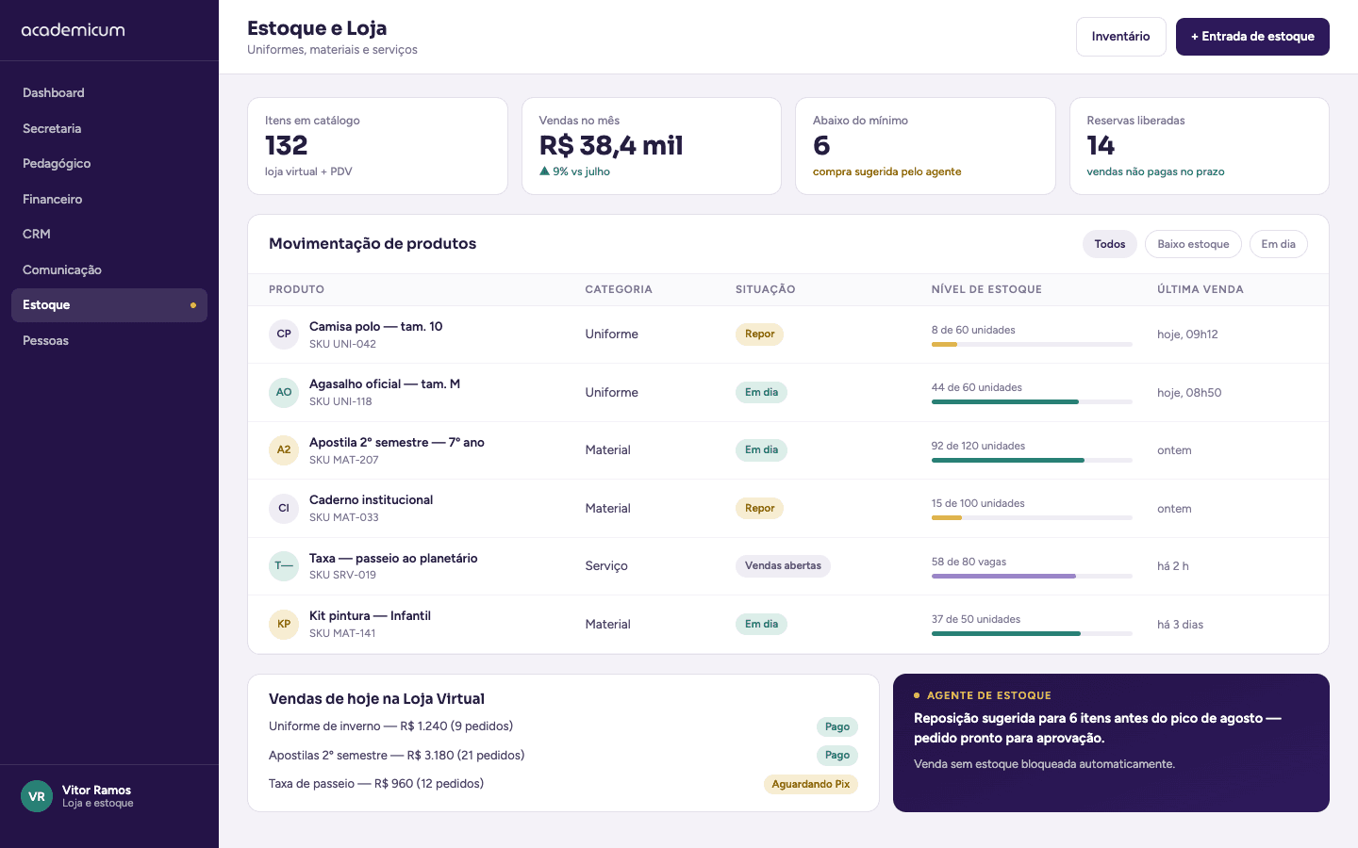Image resolution: width=1358 pixels, height=848 pixels.
Task: Click the CATEGORIA column header
Action: coord(619,289)
